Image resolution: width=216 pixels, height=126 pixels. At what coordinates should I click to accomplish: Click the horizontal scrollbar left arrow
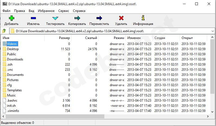tap(3, 116)
